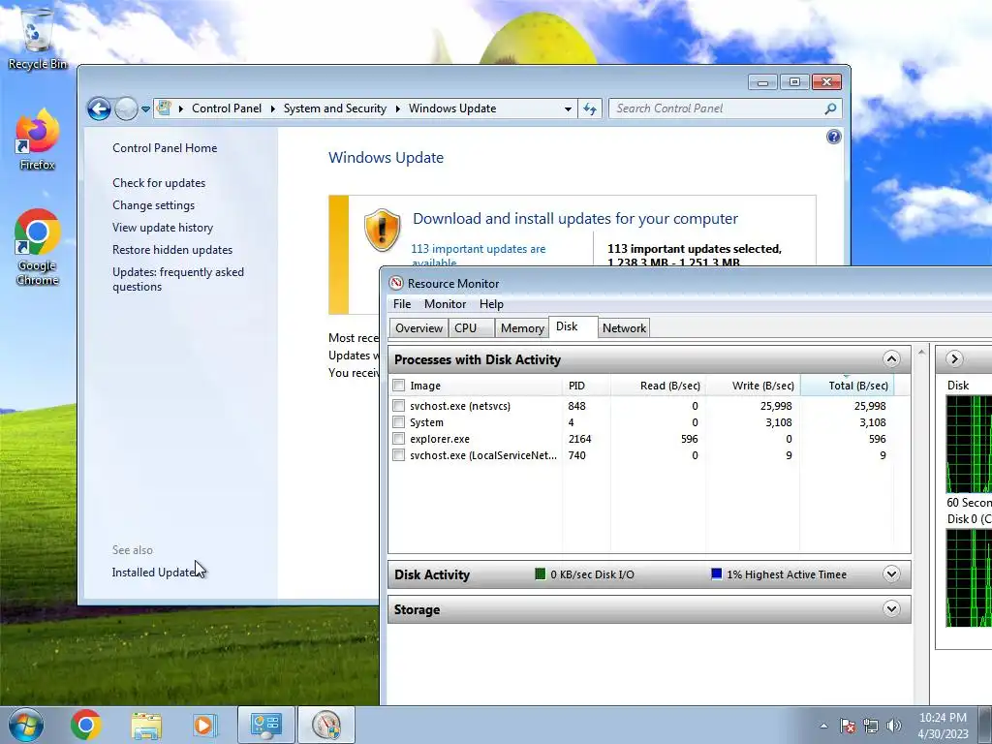Open breadcrumb arrow after System and Security
The width and height of the screenshot is (992, 744).
pos(397,108)
